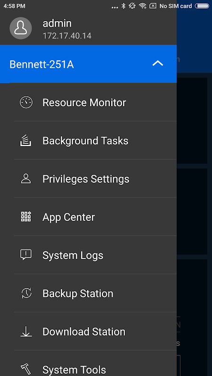
Task: Tap the Download Station arrow icon
Action: pos(26,331)
